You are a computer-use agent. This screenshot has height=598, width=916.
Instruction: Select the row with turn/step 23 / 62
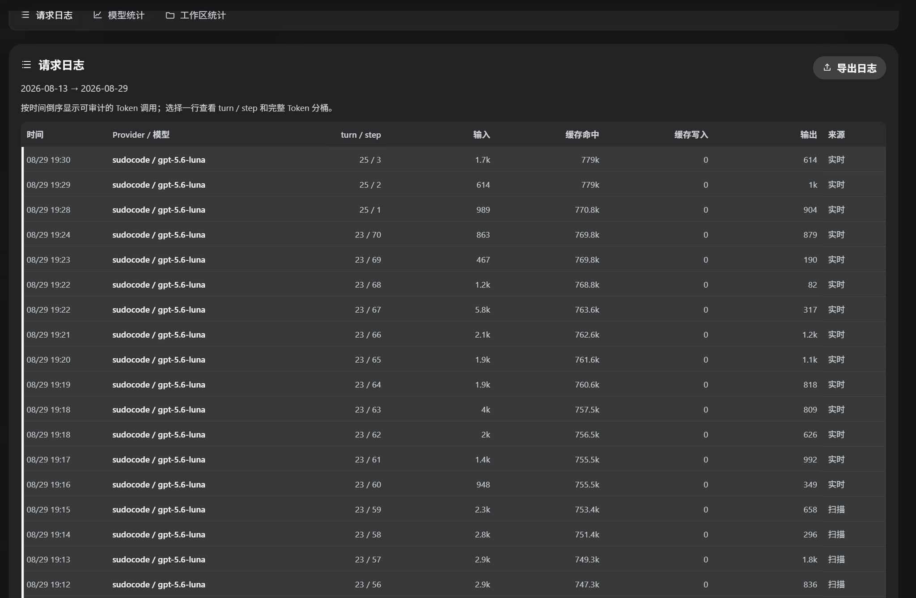(x=454, y=435)
